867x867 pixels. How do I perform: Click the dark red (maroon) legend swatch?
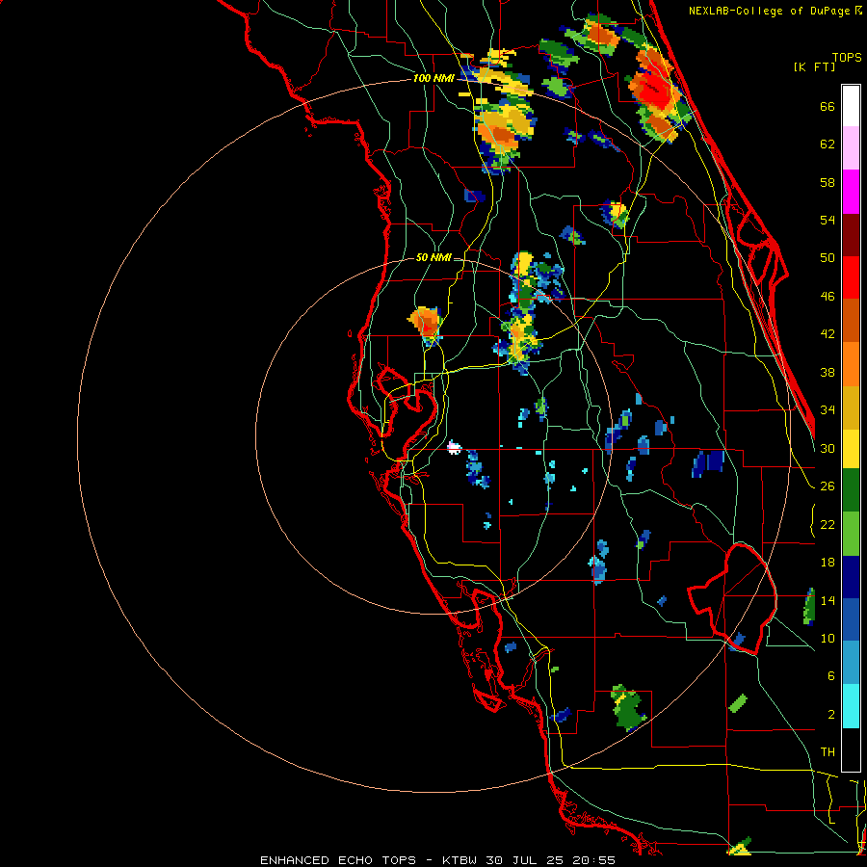coord(851,235)
